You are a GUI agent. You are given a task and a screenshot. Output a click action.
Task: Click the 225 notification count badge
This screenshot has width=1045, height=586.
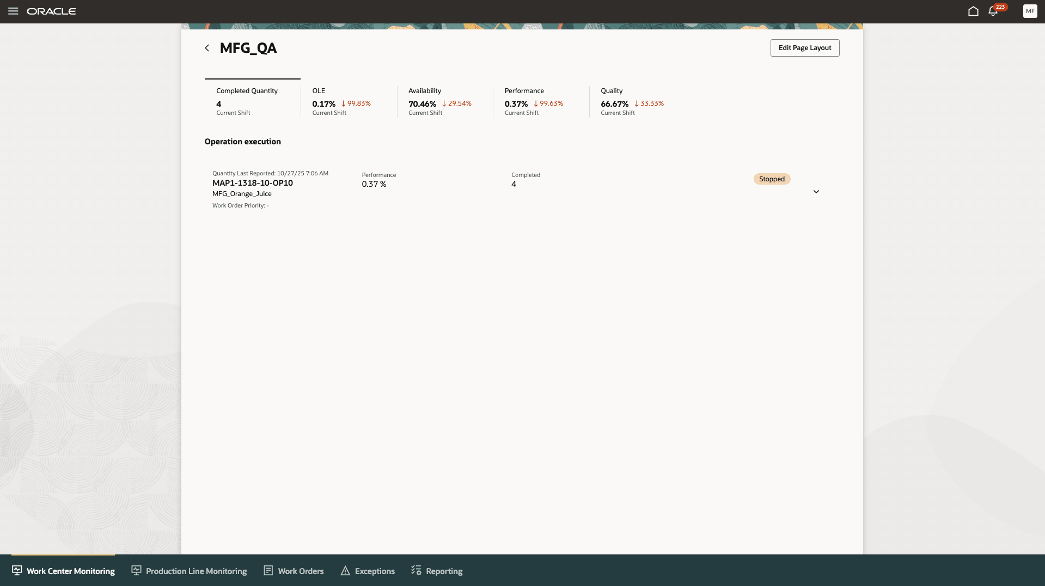point(999,7)
